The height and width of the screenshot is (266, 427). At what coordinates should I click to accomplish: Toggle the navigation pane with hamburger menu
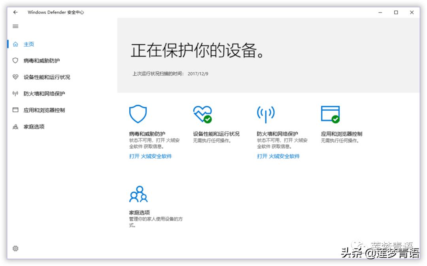15,26
